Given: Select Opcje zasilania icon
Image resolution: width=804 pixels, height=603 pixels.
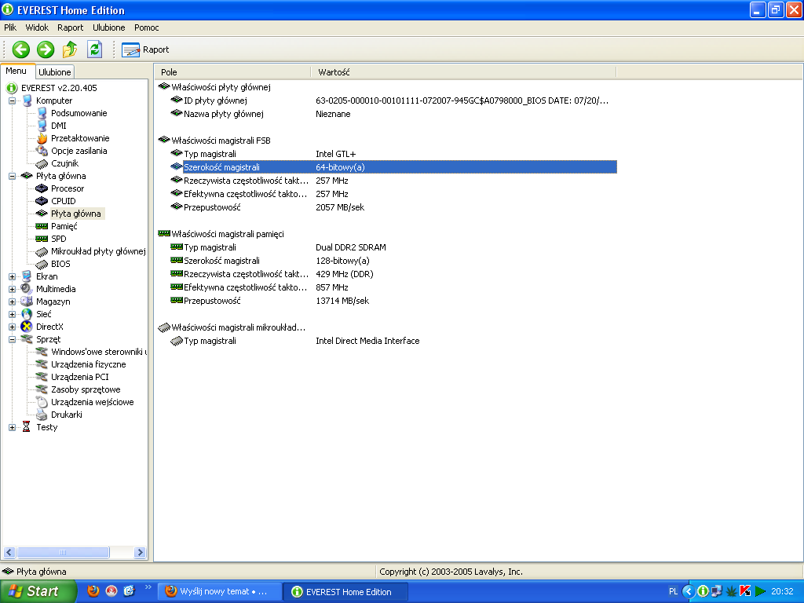Looking at the screenshot, I should click(x=42, y=151).
